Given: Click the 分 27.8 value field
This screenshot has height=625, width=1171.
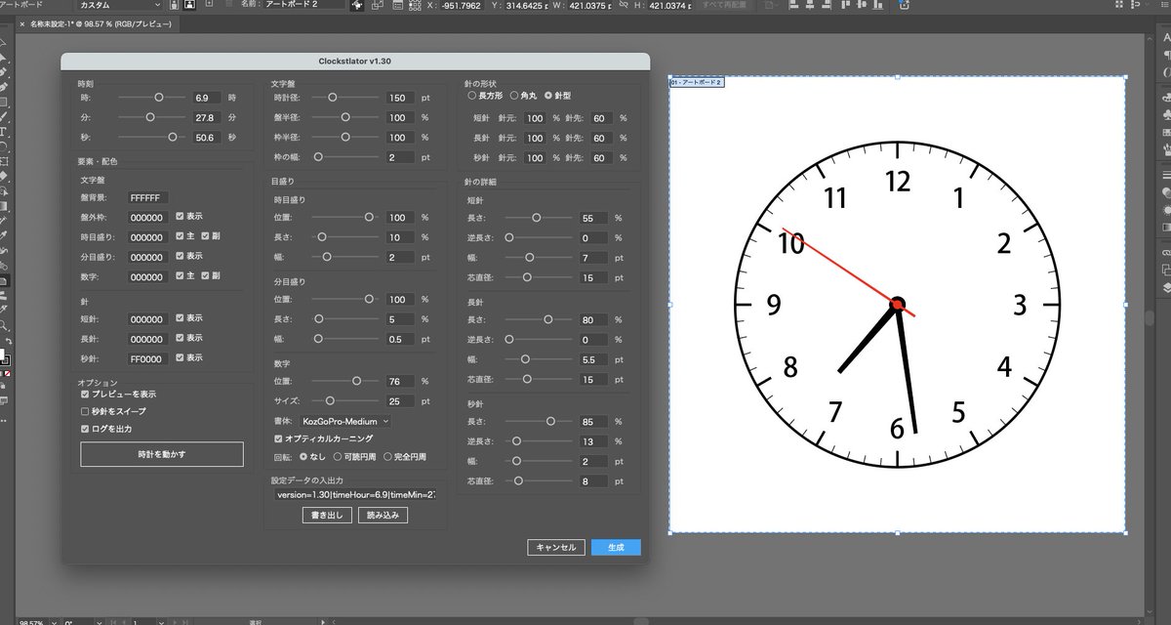Looking at the screenshot, I should 206,118.
